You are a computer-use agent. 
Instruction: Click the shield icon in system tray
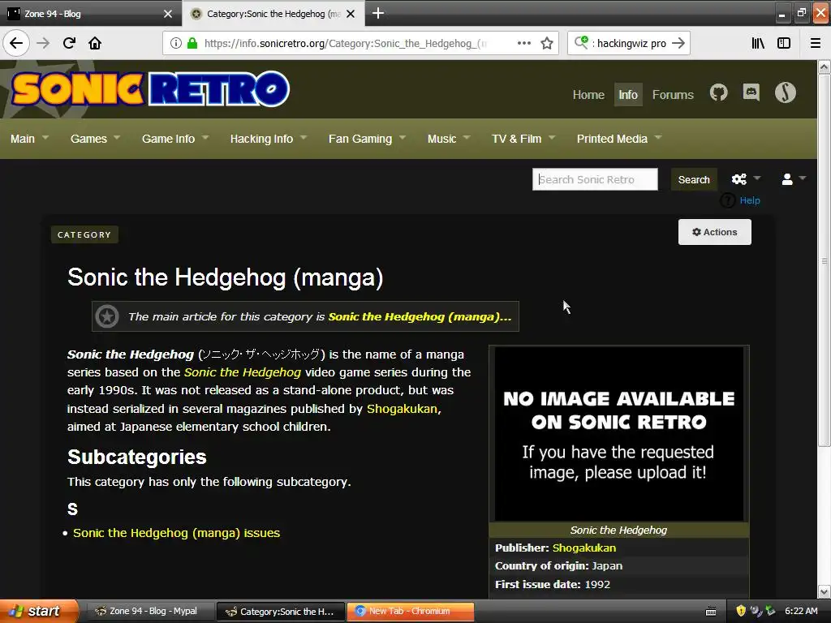coord(741,611)
